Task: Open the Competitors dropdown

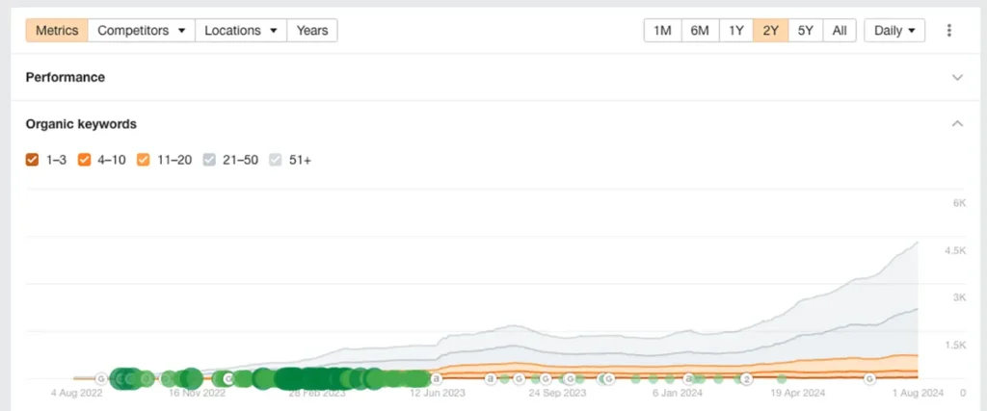Action: coord(142,31)
